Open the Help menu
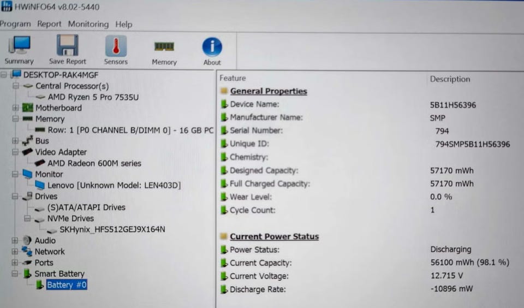Screen dimensions: 524x308 click(124, 25)
